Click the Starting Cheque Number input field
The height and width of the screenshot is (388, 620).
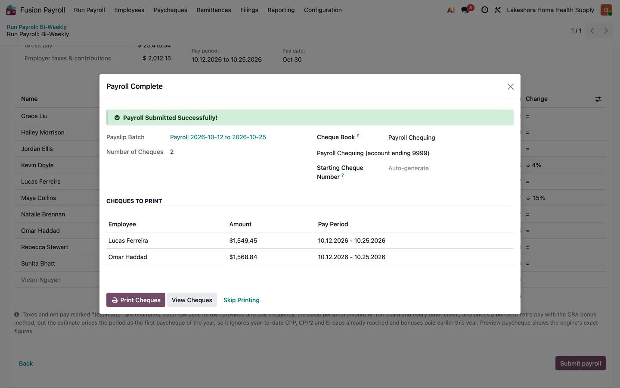pyautogui.click(x=450, y=168)
